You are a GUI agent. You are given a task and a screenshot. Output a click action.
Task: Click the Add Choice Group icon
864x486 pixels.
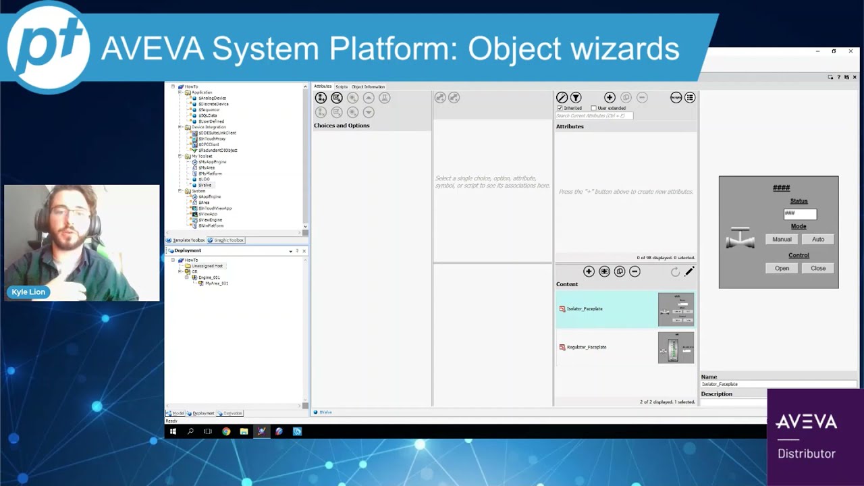[x=321, y=98]
